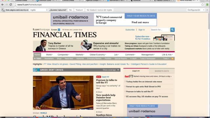Open the RSS feed icon
The width and height of the screenshot is (210, 118).
pyautogui.click(x=172, y=59)
